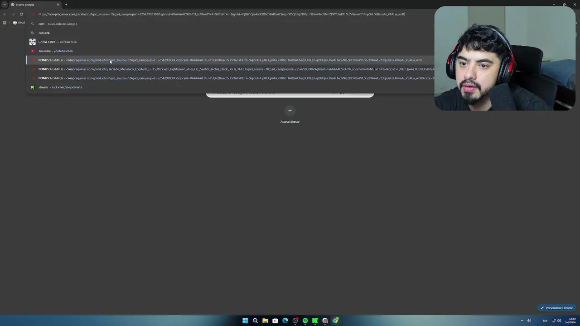
Task: Expand hidden system tray icons chevron
Action: click(x=522, y=321)
